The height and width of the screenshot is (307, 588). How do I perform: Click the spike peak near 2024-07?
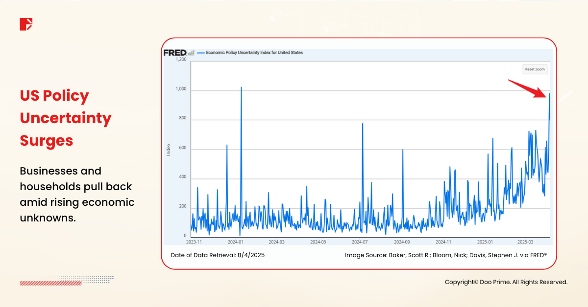click(x=363, y=124)
